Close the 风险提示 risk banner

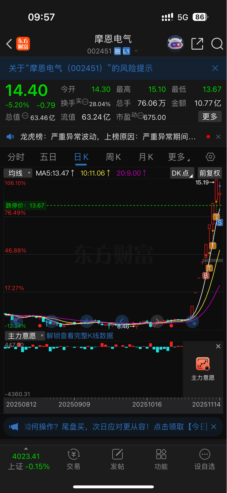pos(215,68)
